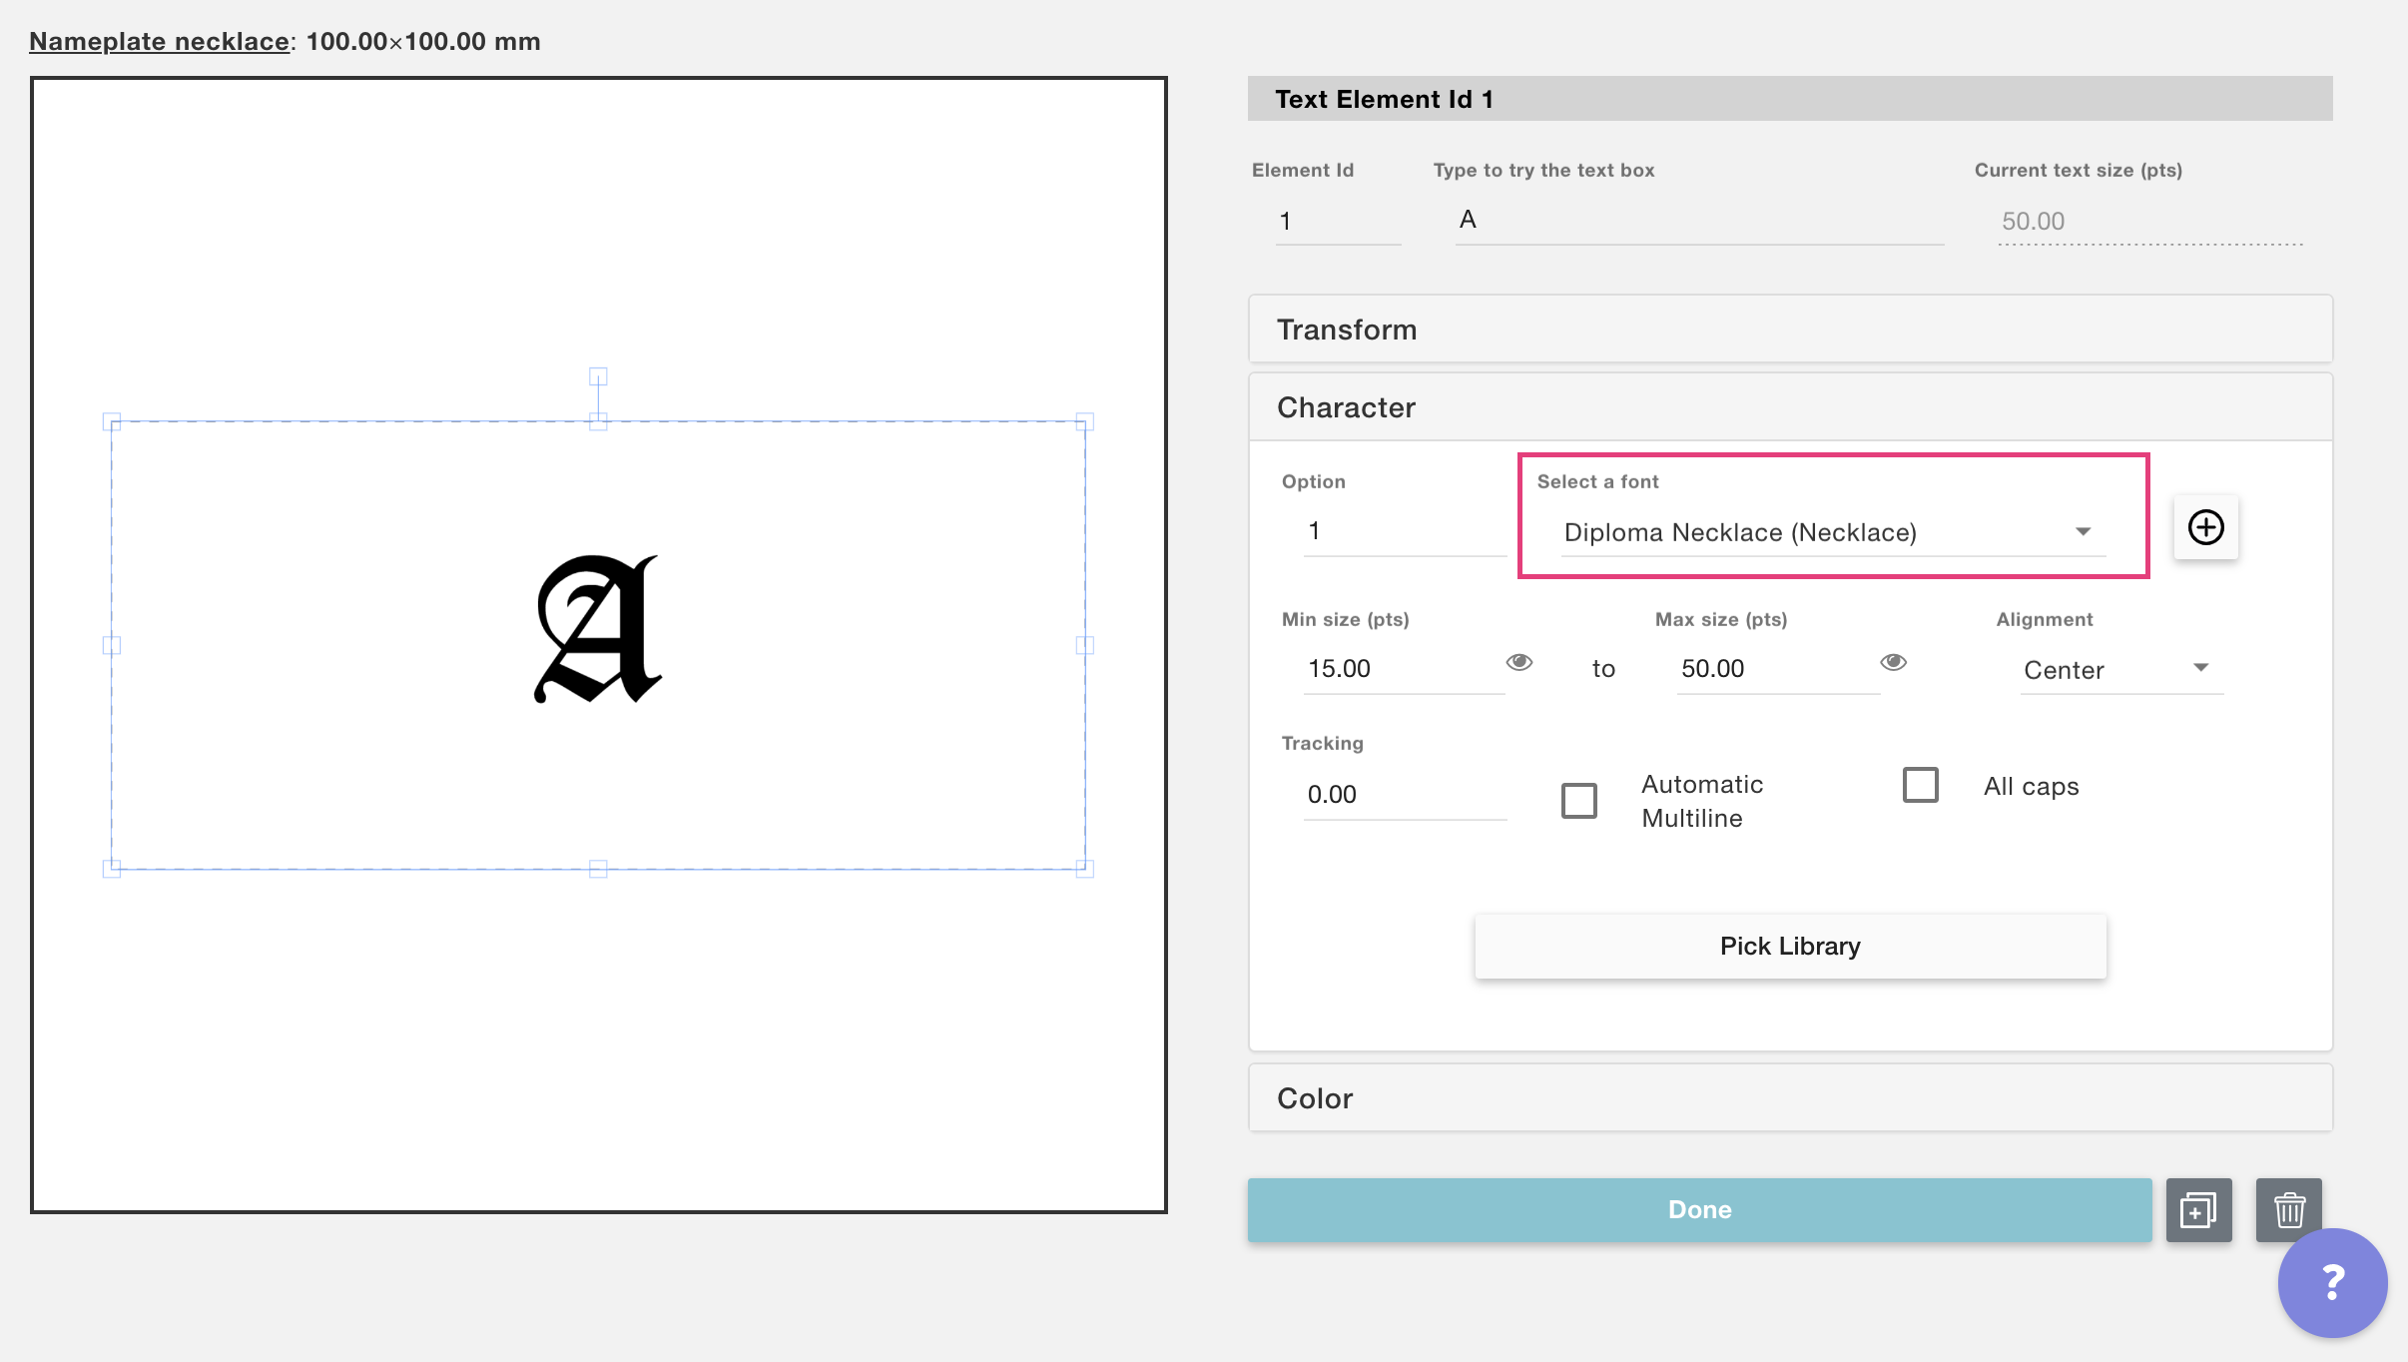Toggle the Min size preview eye icon

(x=1518, y=663)
